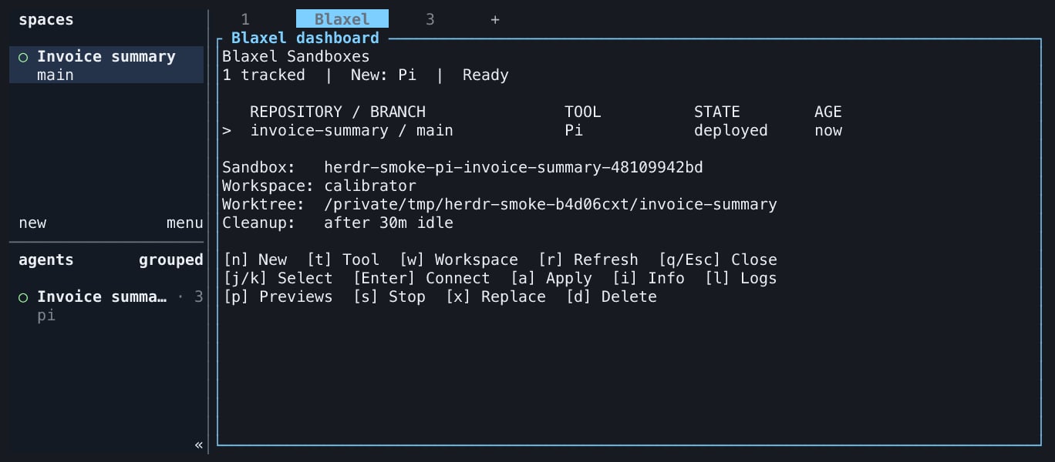The height and width of the screenshot is (462, 1055).
Task: Switch to tab 1
Action: coord(245,19)
